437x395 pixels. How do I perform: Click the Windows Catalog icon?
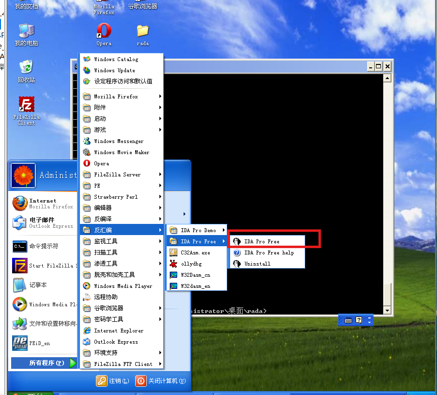click(87, 59)
